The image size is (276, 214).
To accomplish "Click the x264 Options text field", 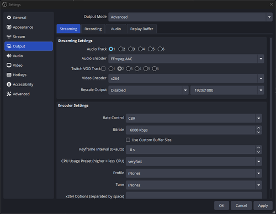I will coord(194,195).
